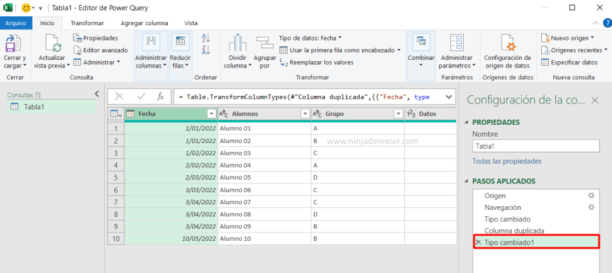This screenshot has height=273, width=612.
Task: Select row number 7
Action: pyautogui.click(x=116, y=202)
